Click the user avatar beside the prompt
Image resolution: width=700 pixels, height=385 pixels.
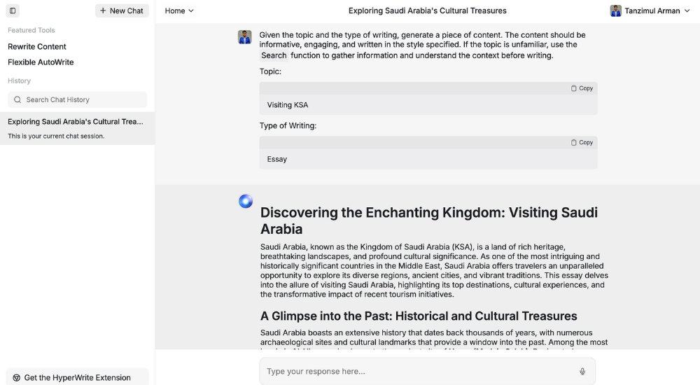tap(244, 37)
